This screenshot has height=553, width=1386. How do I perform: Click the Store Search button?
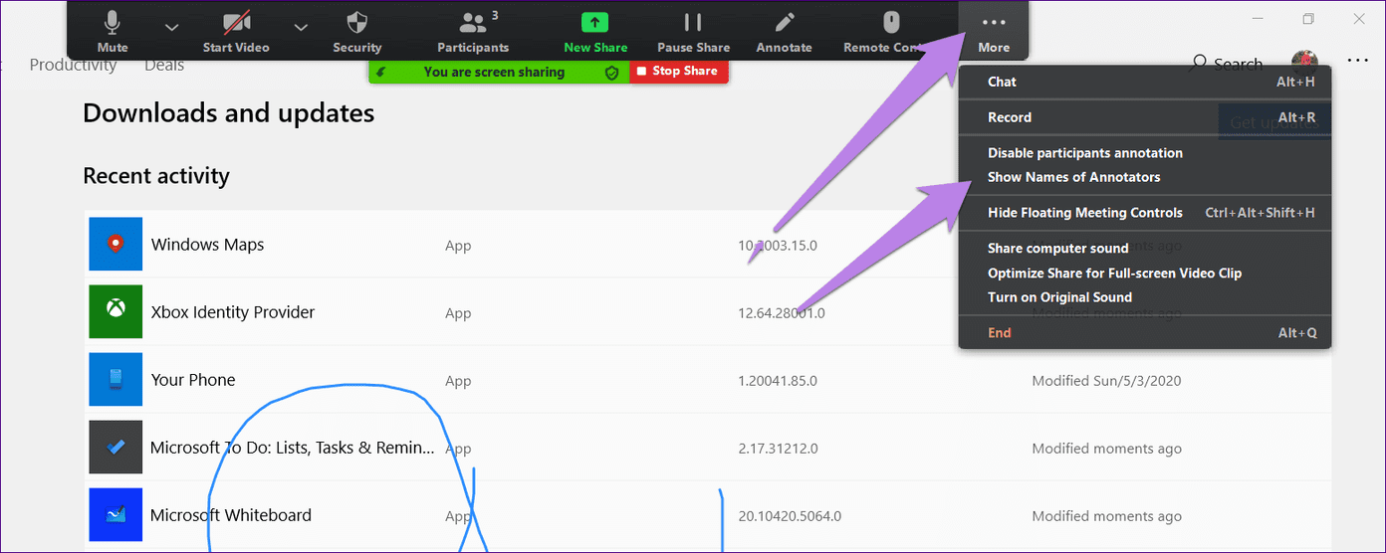[1227, 64]
